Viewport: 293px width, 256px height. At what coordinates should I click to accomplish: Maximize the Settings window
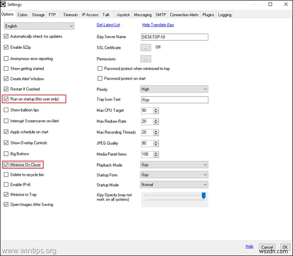270,4
